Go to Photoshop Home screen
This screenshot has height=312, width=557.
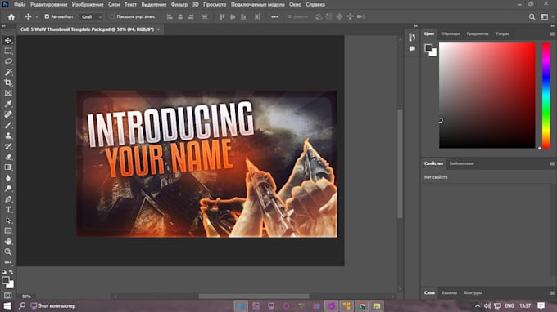(11, 16)
